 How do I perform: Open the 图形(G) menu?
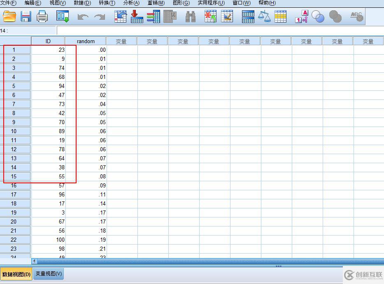(x=181, y=3)
